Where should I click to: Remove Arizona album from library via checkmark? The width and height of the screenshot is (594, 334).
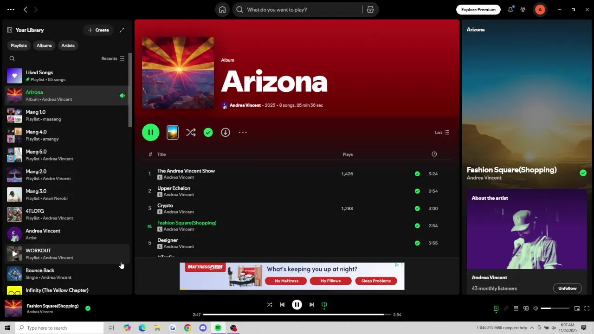(208, 132)
